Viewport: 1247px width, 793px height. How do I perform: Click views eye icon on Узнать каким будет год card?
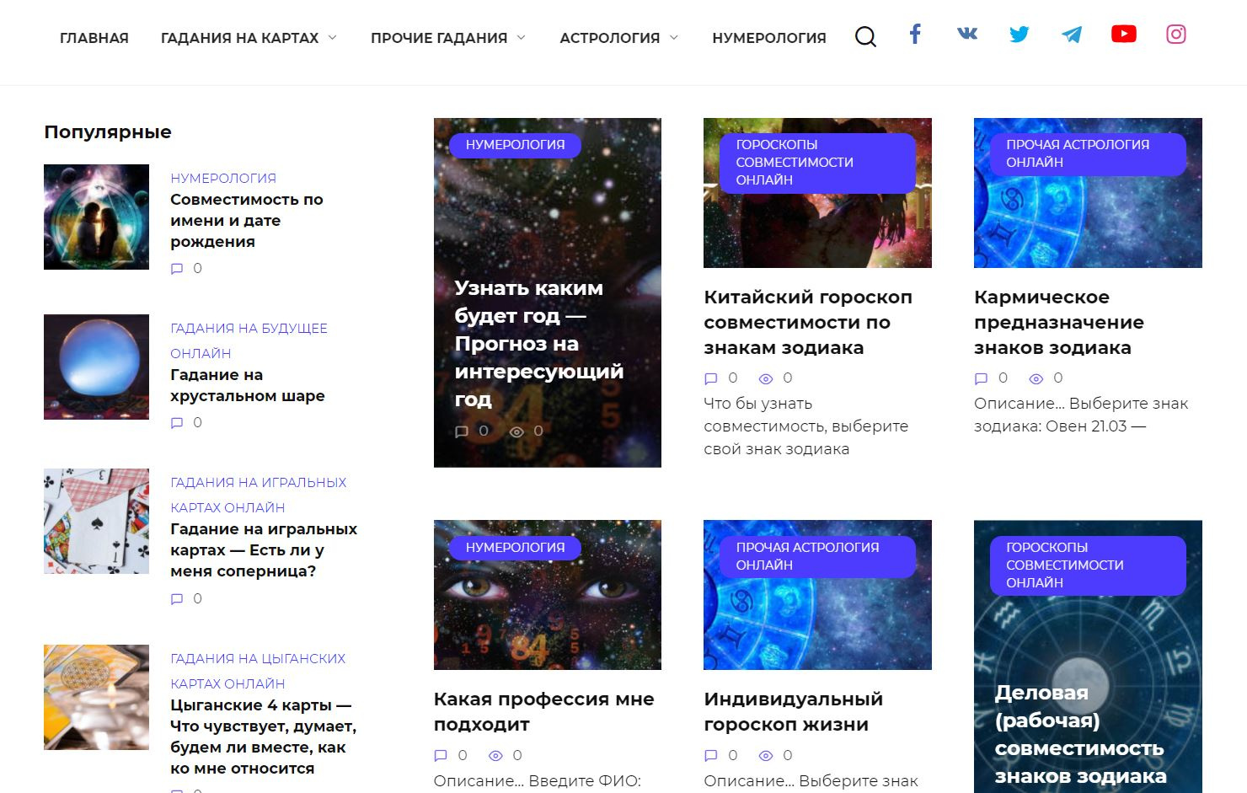(516, 431)
